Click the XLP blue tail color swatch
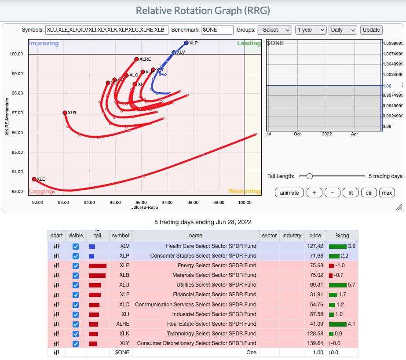This screenshot has width=406, height=360. pos(91,256)
